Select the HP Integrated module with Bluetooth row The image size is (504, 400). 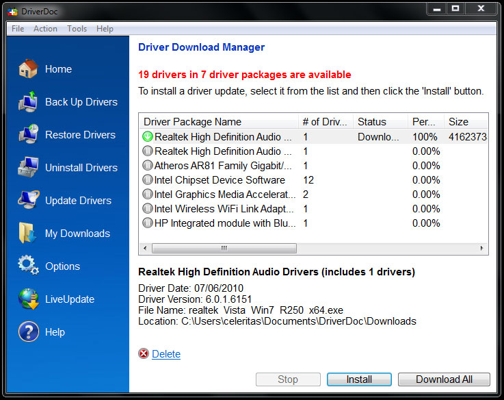[314, 223]
